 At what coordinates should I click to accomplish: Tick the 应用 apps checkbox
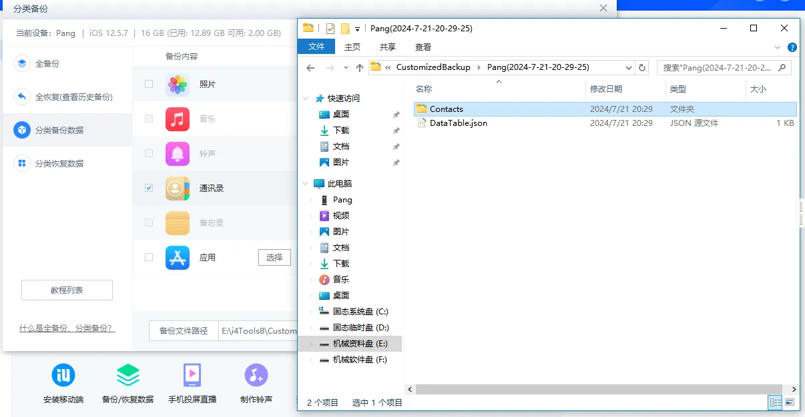point(149,257)
